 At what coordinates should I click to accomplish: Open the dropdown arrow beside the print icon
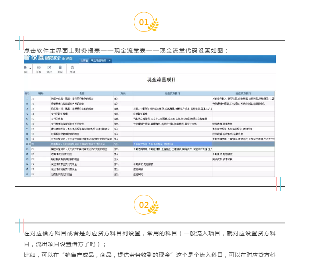click(x=30, y=68)
